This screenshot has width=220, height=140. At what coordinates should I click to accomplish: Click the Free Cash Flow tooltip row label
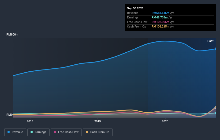click(137, 22)
